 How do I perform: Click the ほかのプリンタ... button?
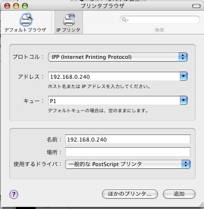tap(130, 194)
